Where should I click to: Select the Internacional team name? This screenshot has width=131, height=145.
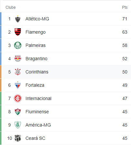click(x=38, y=98)
